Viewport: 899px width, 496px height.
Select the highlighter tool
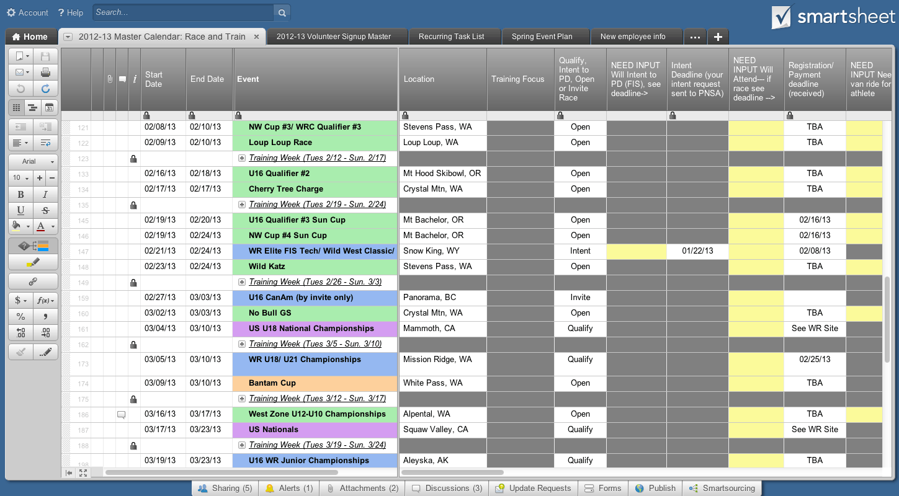click(33, 263)
